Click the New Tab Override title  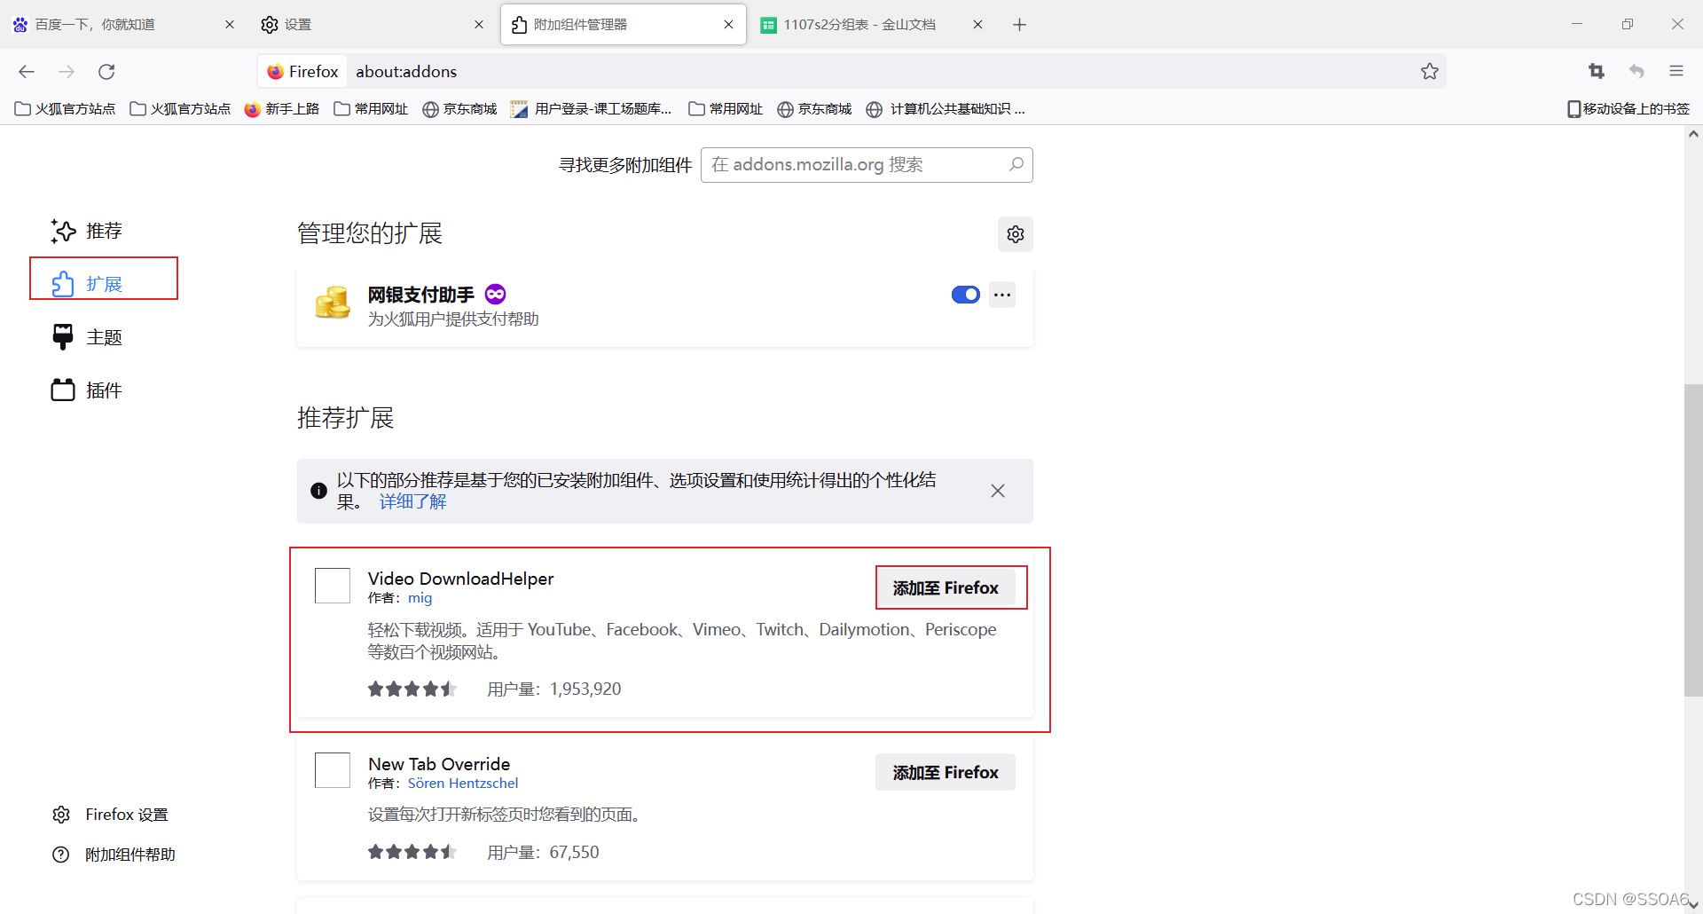coord(439,764)
